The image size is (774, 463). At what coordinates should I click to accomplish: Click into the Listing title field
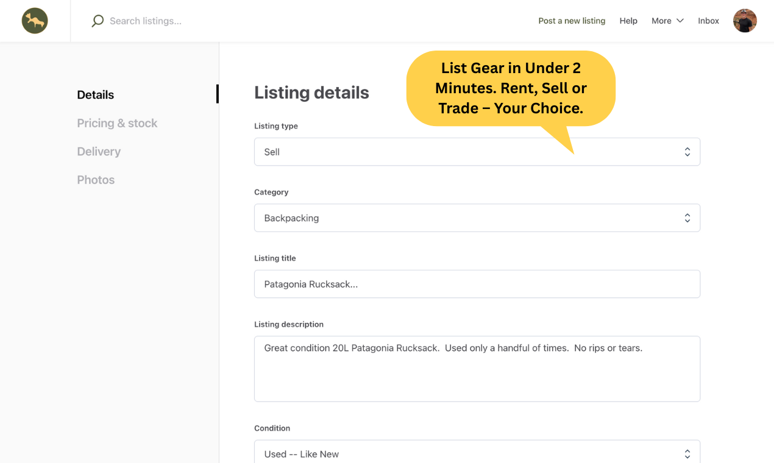click(477, 284)
